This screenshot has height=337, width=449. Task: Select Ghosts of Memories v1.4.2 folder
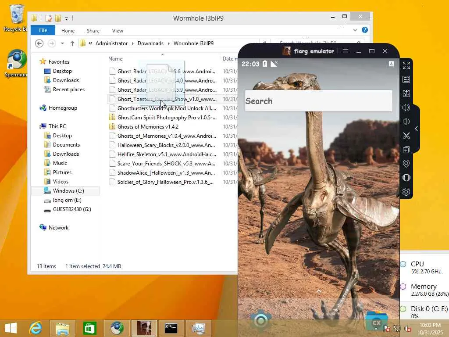[x=147, y=127]
